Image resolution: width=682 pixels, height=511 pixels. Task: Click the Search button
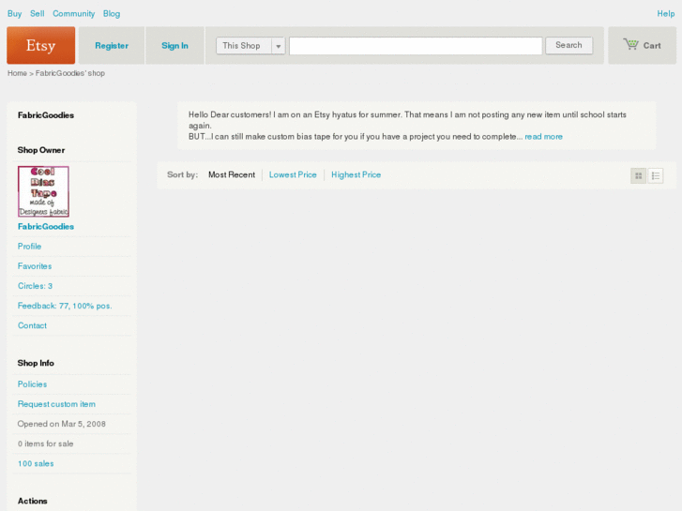click(x=568, y=45)
